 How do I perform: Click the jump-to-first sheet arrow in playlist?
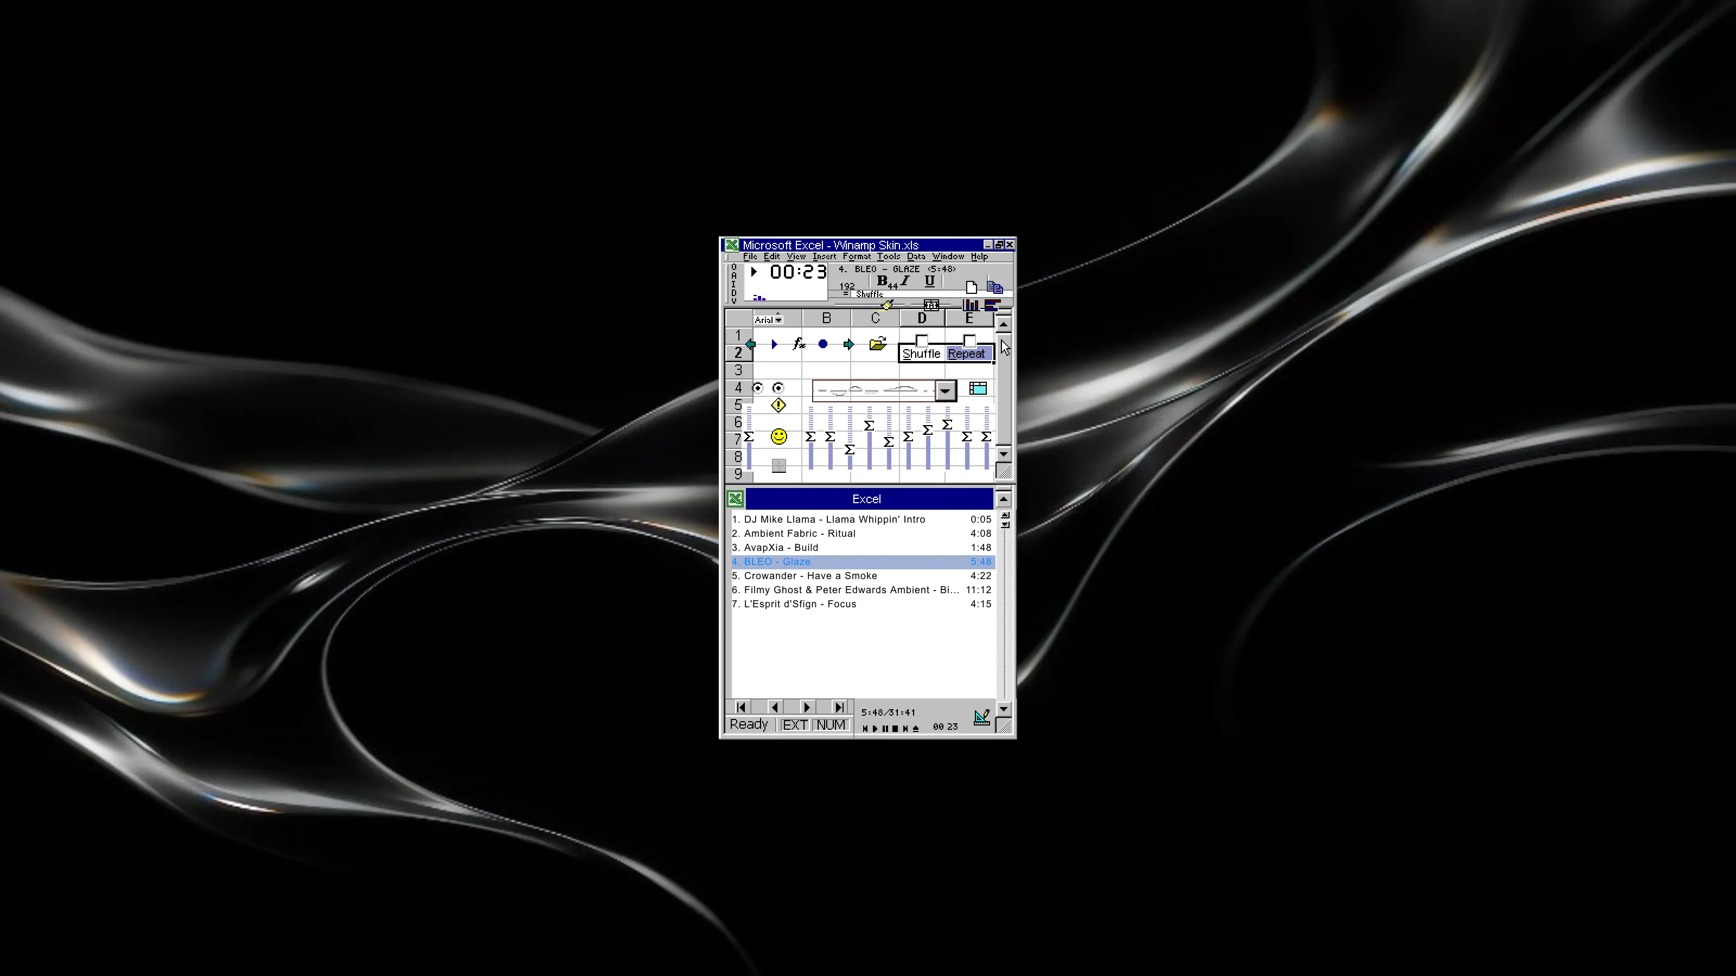click(x=741, y=707)
